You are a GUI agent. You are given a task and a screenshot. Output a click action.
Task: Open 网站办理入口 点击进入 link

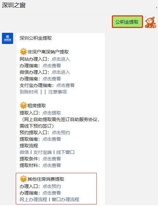61,59
